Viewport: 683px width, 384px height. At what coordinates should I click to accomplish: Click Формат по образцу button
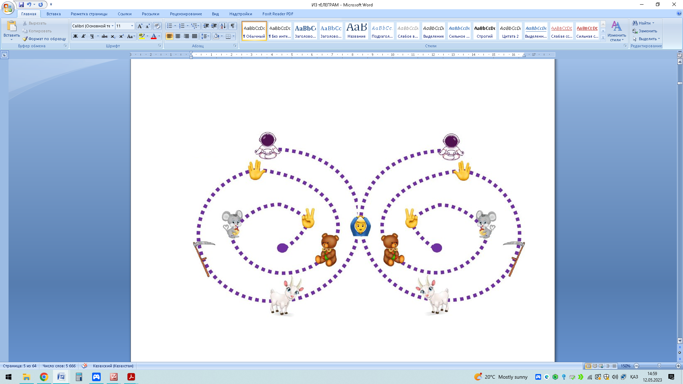[44, 39]
